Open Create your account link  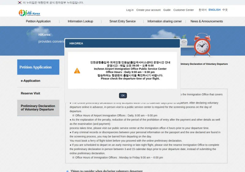tap(149, 10)
